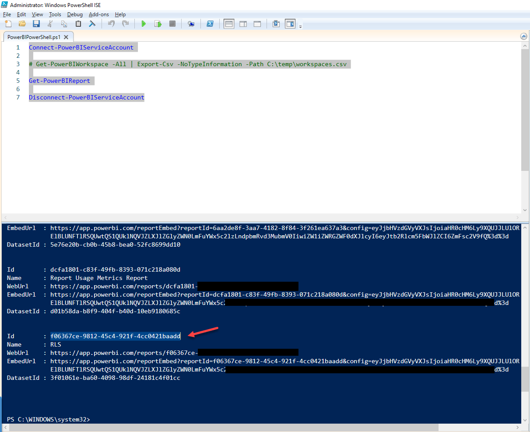
Task: Open a new Remote PowerShell Tab icon
Action: click(191, 24)
